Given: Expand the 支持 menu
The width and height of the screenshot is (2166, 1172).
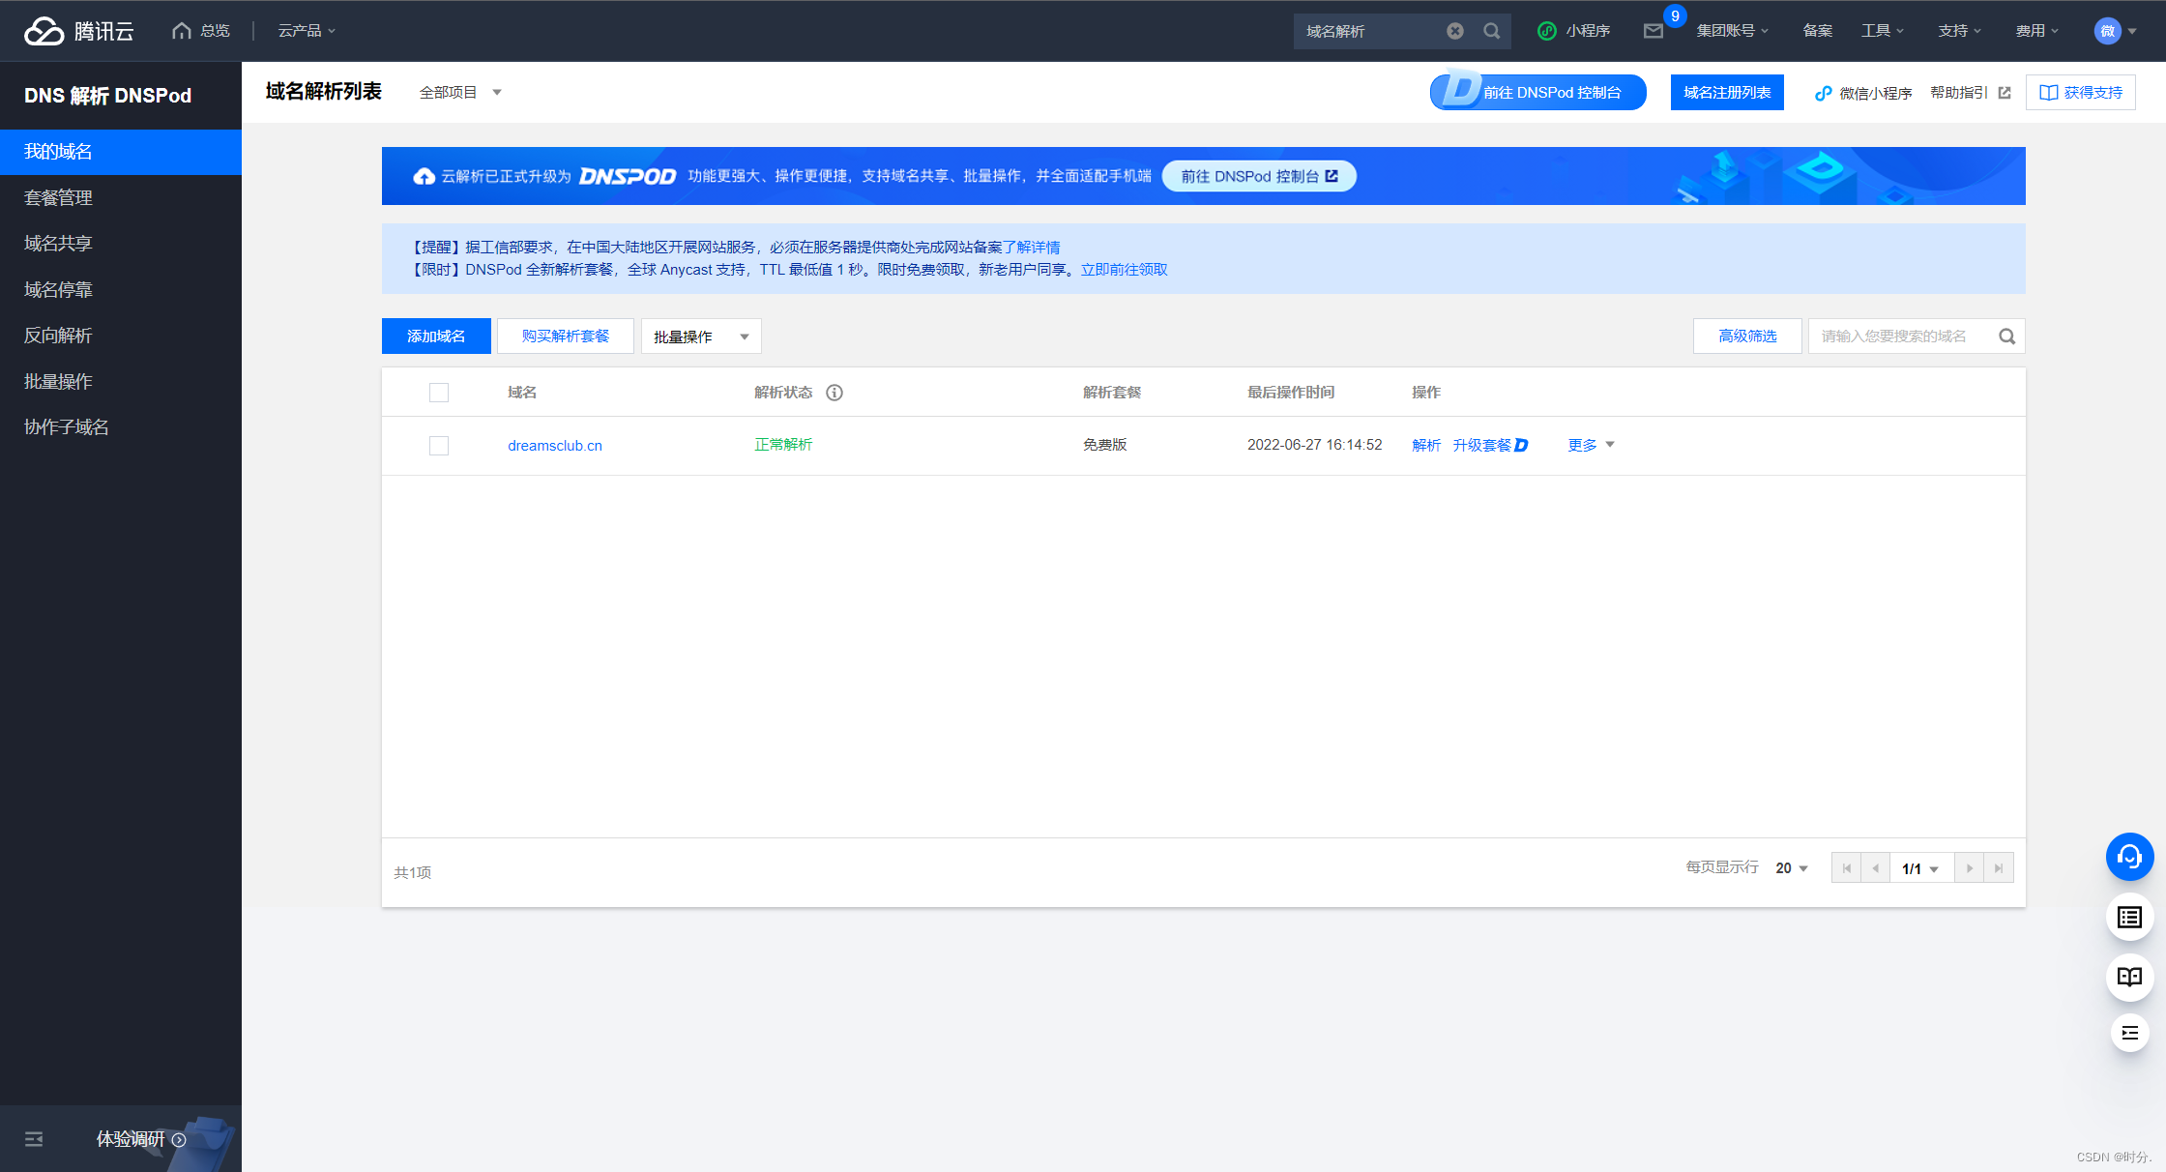Looking at the screenshot, I should tap(1960, 31).
